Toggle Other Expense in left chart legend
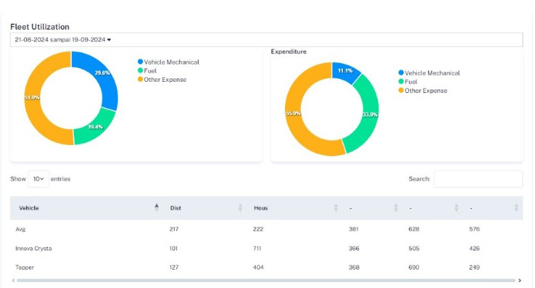Screen dimensions: 535x288 tap(165, 80)
